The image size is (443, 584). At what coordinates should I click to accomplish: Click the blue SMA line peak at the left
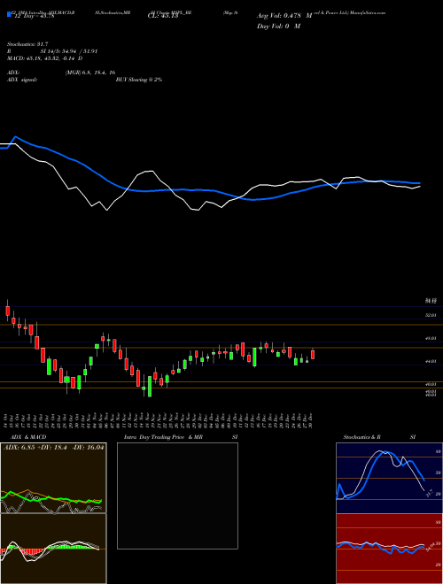pos(15,137)
